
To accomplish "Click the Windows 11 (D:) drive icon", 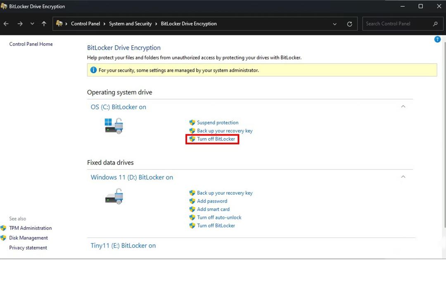I will (x=114, y=196).
